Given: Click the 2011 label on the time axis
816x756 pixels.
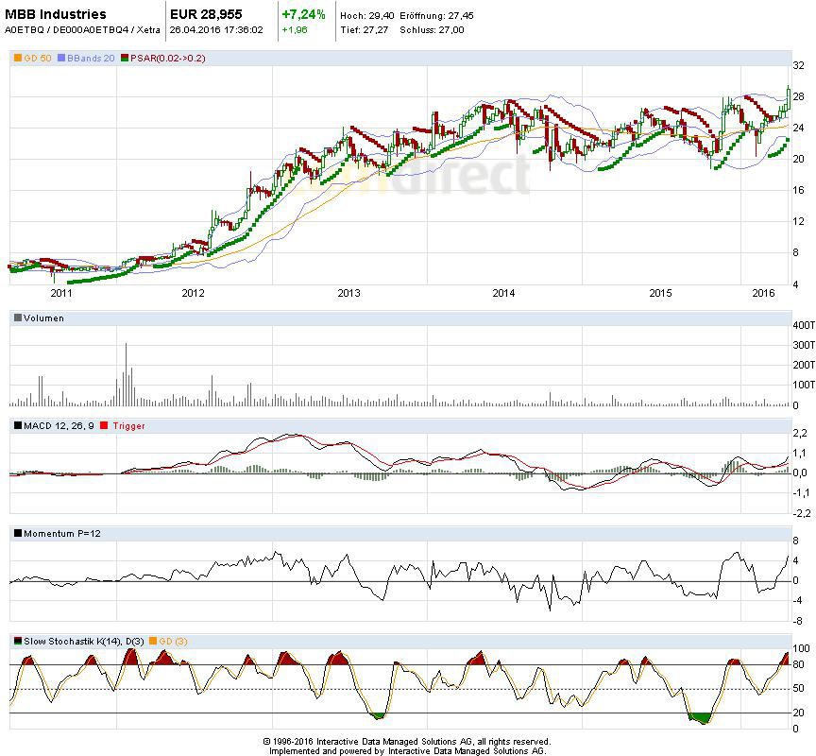Looking at the screenshot, I should (37, 293).
